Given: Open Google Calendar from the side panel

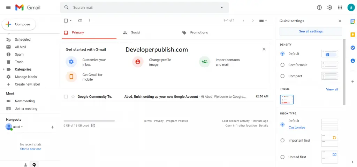Looking at the screenshot, I should pos(353,21).
